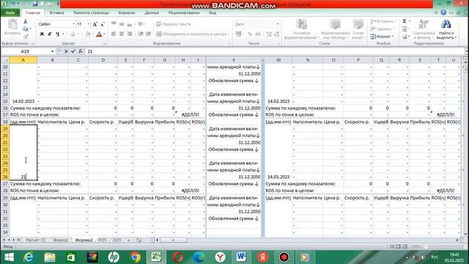Image resolution: width=469 pixels, height=264 pixels.
Task: Click the insert function fx icon
Action: tap(81, 51)
